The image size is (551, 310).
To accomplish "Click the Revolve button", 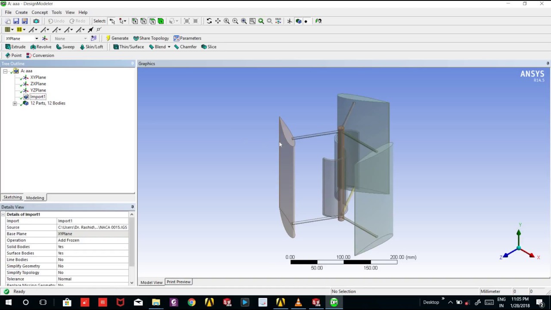I will 41,47.
